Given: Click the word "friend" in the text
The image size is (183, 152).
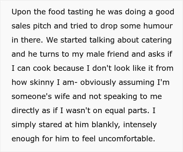Looking at the screenshot, I should coord(118,54).
